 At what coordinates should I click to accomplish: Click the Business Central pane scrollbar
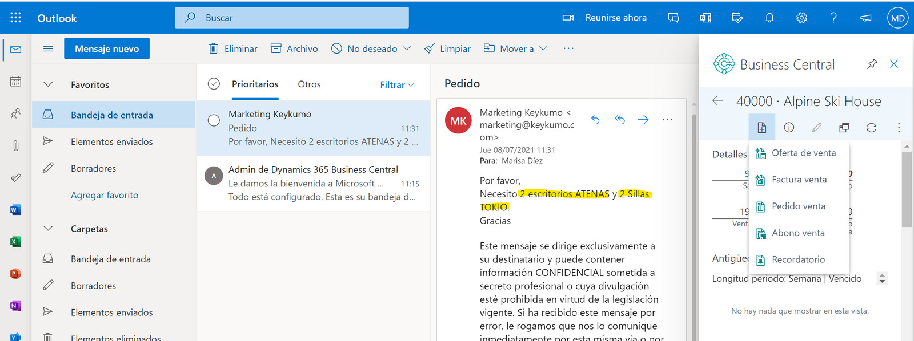coord(907,190)
